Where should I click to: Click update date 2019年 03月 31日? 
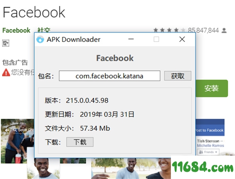coord(107,114)
